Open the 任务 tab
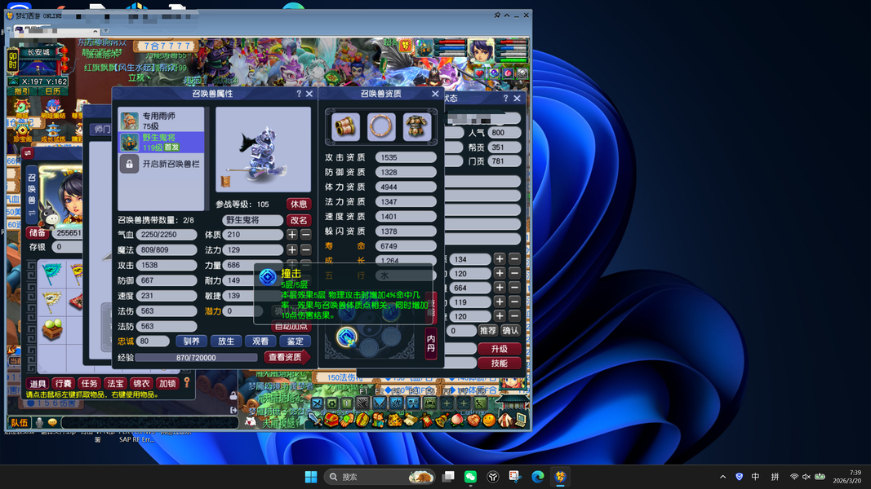This screenshot has width=871, height=489. point(90,383)
